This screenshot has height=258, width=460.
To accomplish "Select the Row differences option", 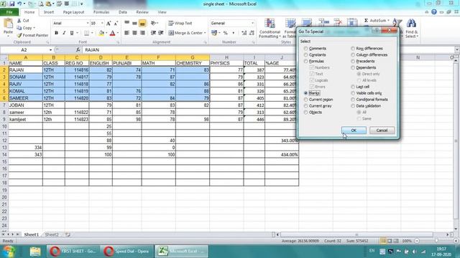I will 353,49.
